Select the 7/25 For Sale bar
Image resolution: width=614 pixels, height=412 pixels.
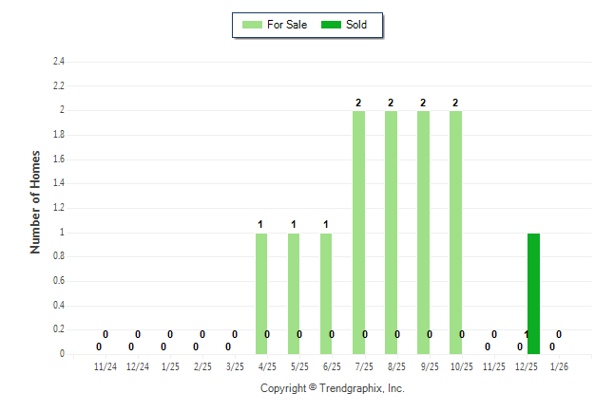[358, 233]
